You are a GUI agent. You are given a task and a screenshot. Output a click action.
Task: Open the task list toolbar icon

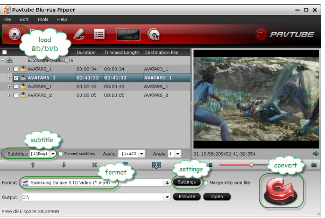tap(100, 34)
